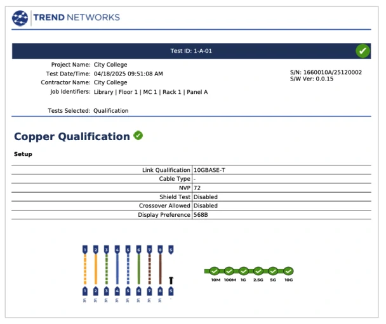Image resolution: width=386 pixels, height=324 pixels.
Task: Click bottom pin 1 marker in wiremap
Action: click(x=85, y=291)
